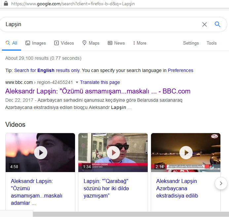Switch to the Images tab
This screenshot has height=217, width=229.
coord(36,43)
